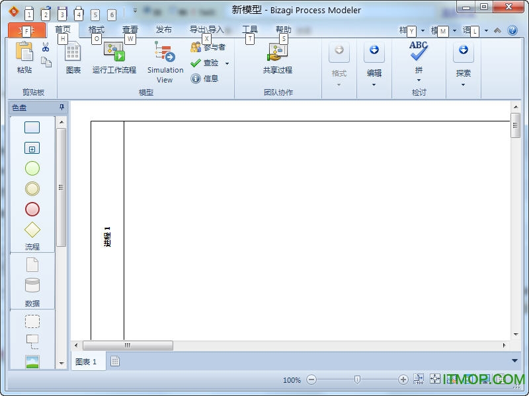Click the 流程 palette section label

point(32,247)
